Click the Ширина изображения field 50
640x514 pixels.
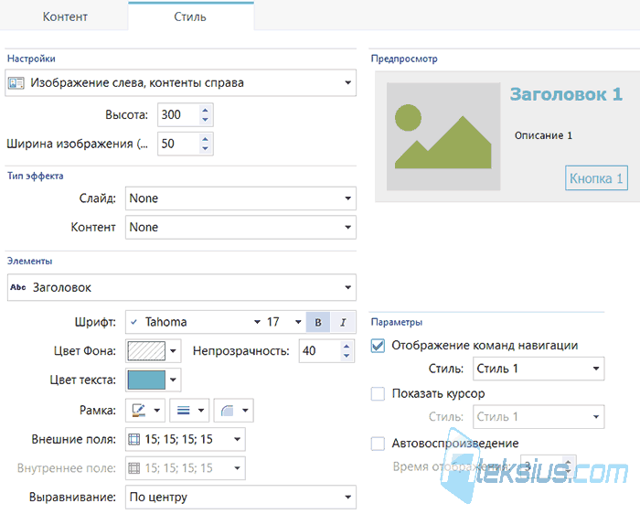click(178, 144)
